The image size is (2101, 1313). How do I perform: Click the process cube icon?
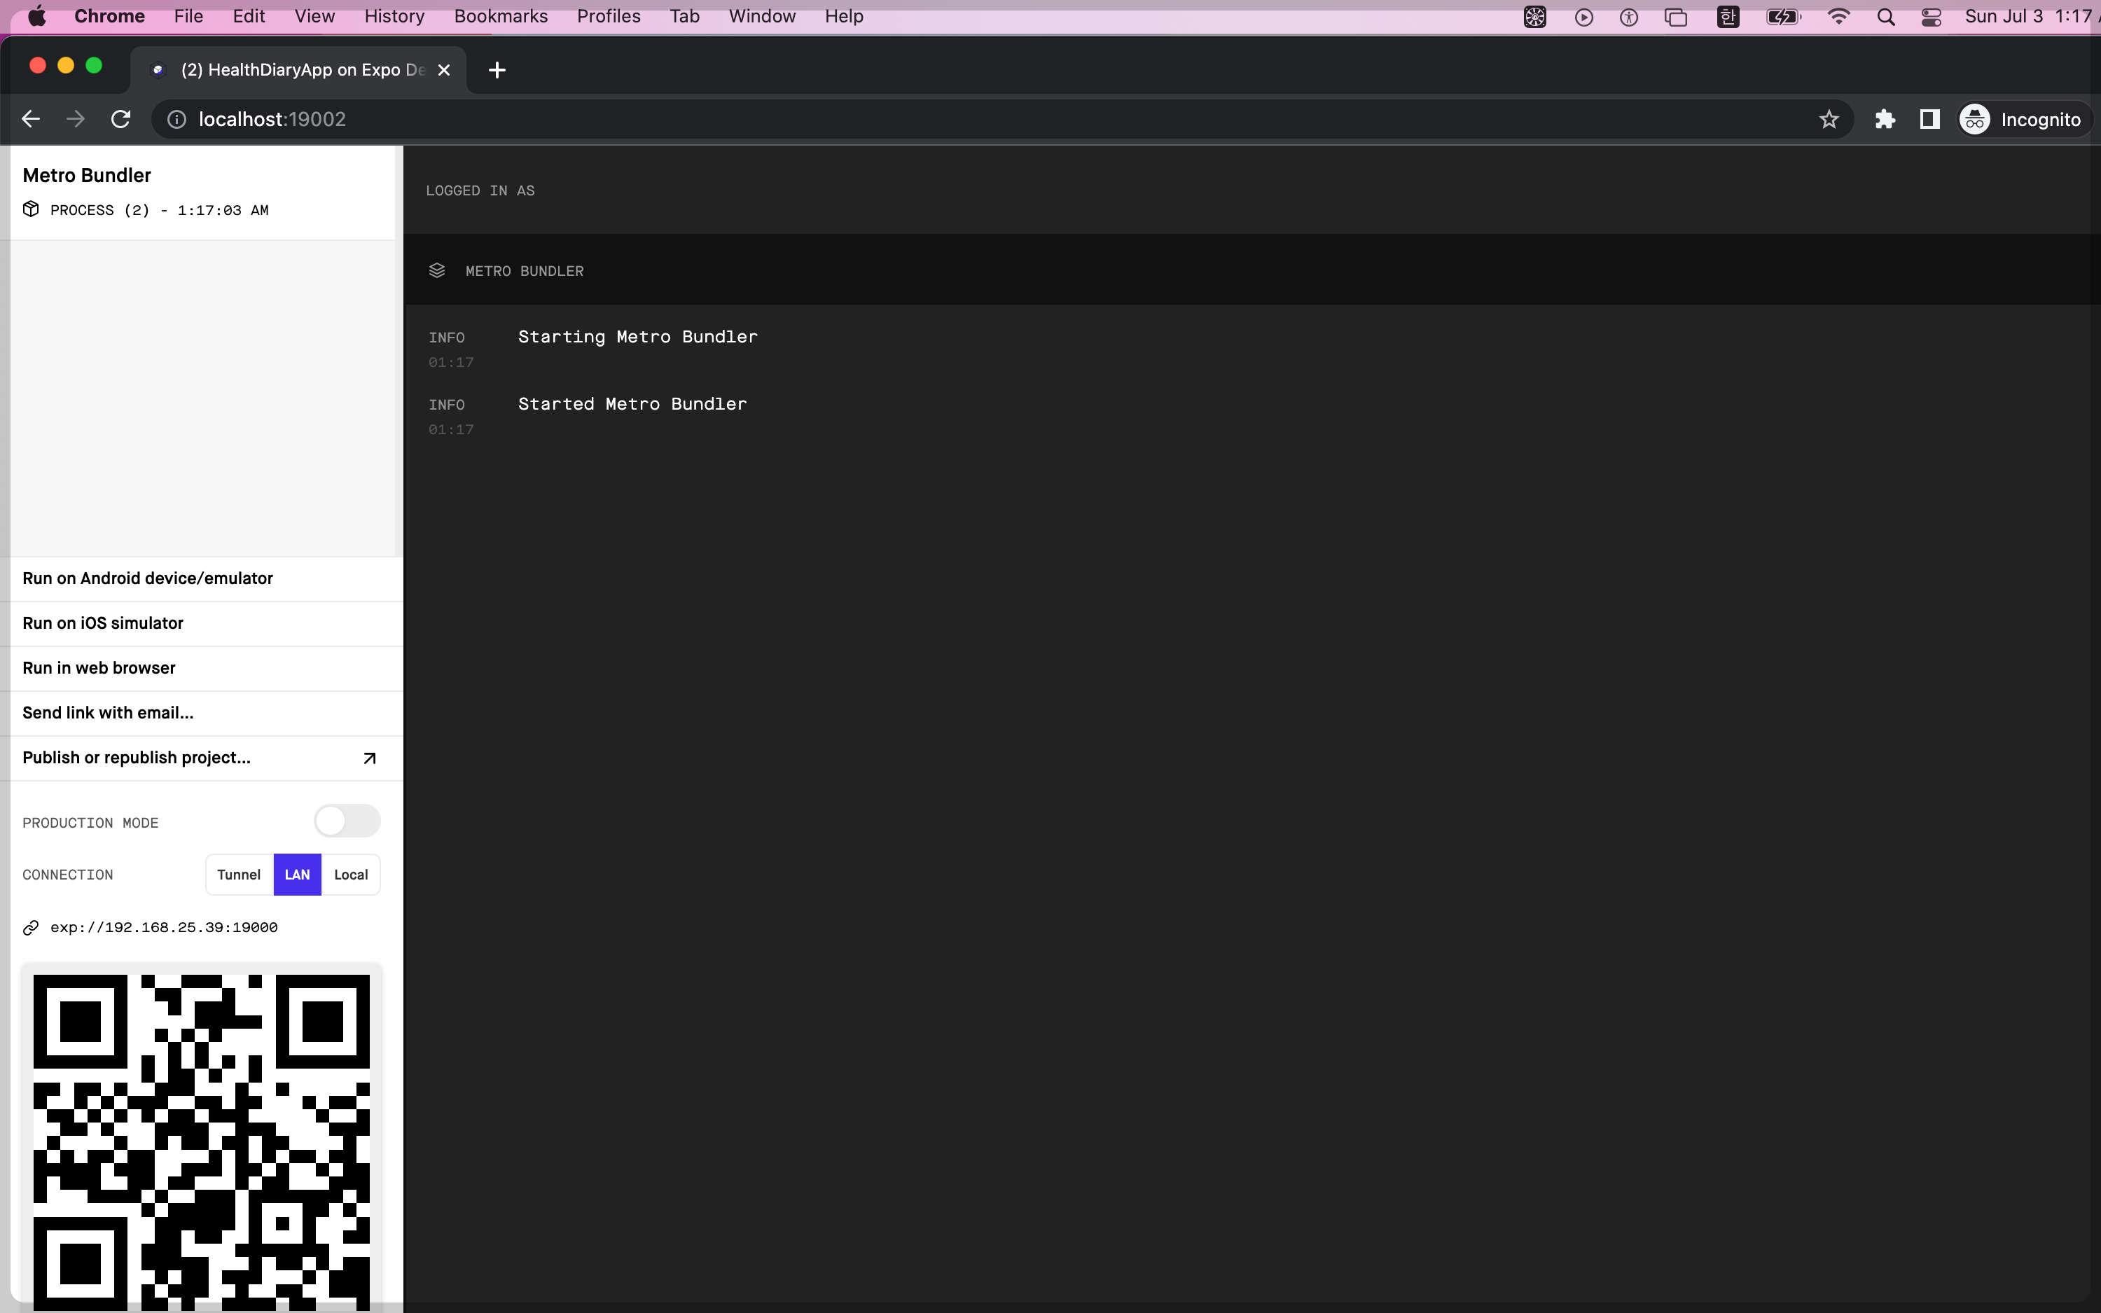coord(32,209)
